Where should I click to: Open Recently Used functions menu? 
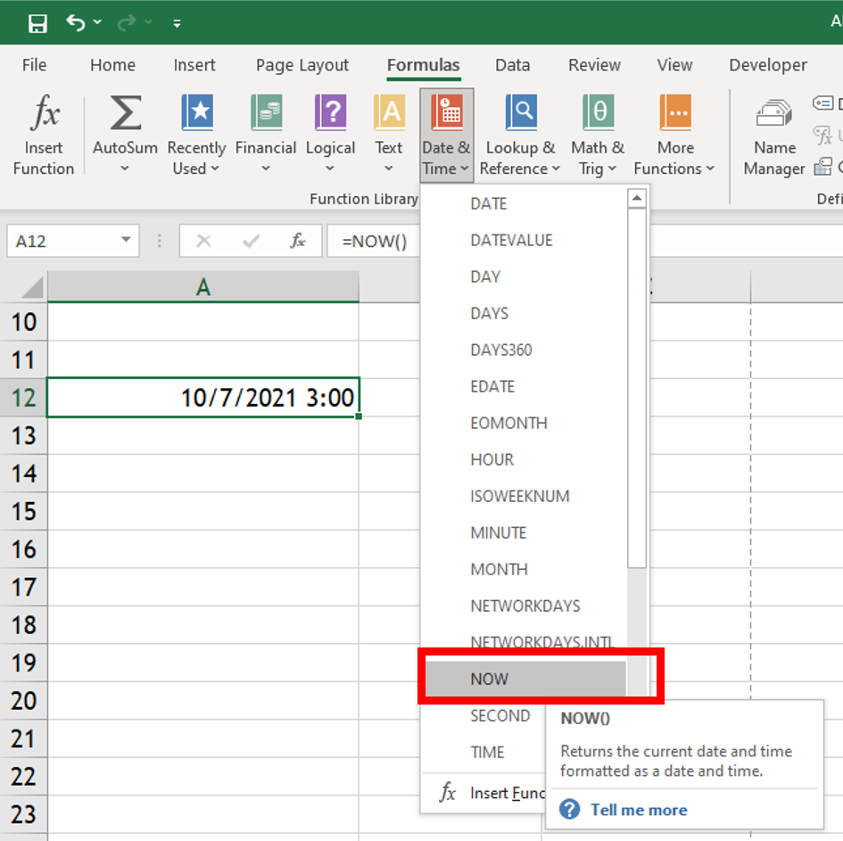tap(196, 135)
